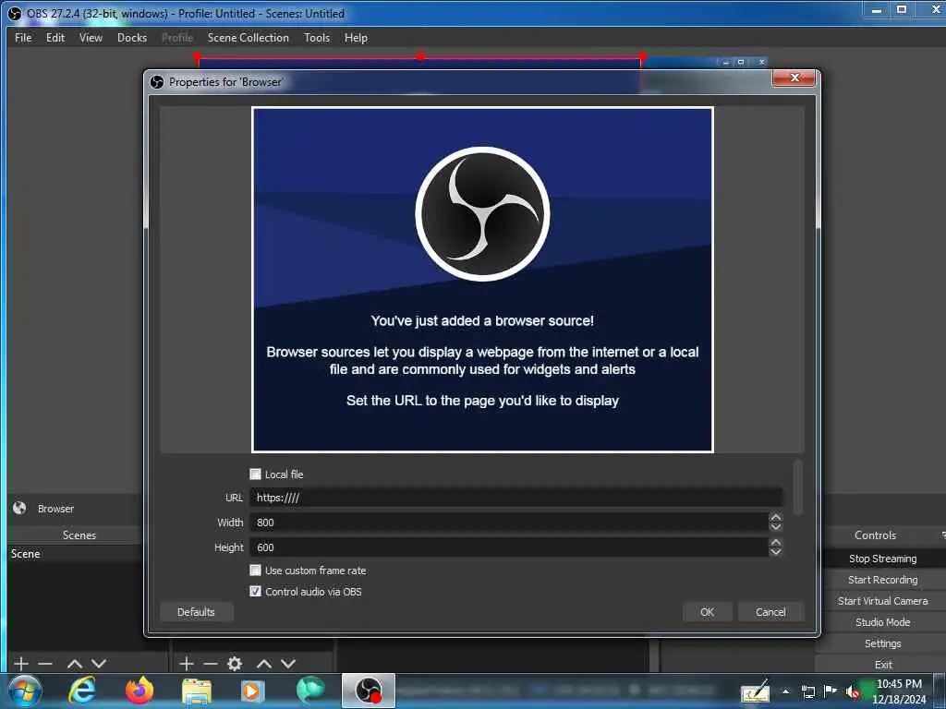
Task: Cancel the Browser properties dialog
Action: tap(770, 612)
